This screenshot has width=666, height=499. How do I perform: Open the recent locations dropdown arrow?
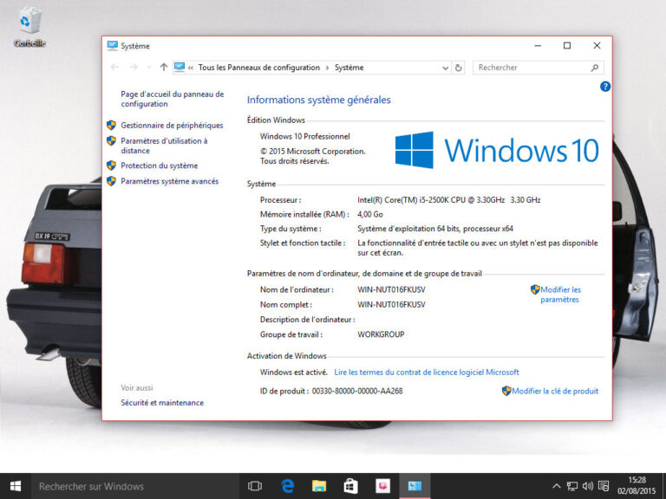(x=149, y=68)
